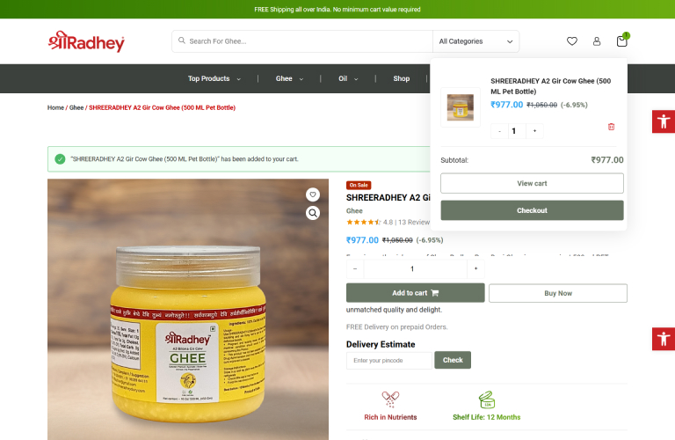675x440 pixels.
Task: Open the All Categories dropdown
Action: (x=475, y=41)
